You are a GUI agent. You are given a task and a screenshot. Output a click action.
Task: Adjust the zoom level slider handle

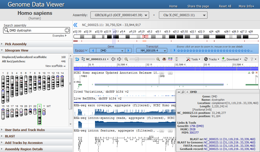[137, 59]
